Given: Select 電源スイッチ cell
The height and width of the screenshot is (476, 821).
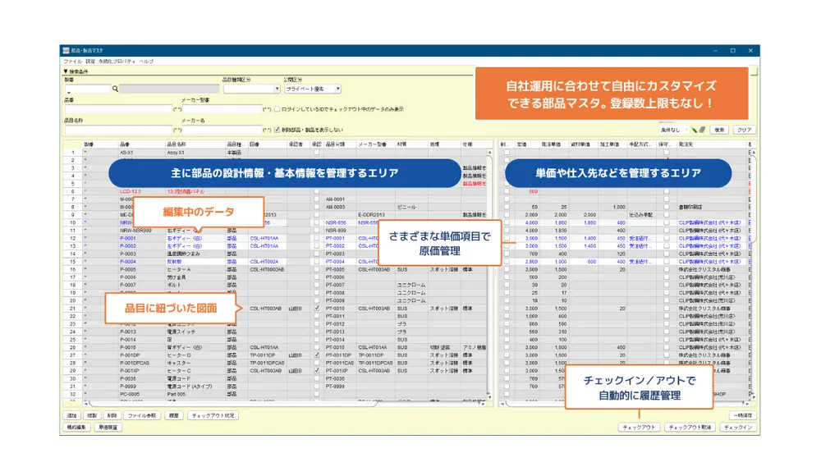Looking at the screenshot, I should [x=195, y=332].
